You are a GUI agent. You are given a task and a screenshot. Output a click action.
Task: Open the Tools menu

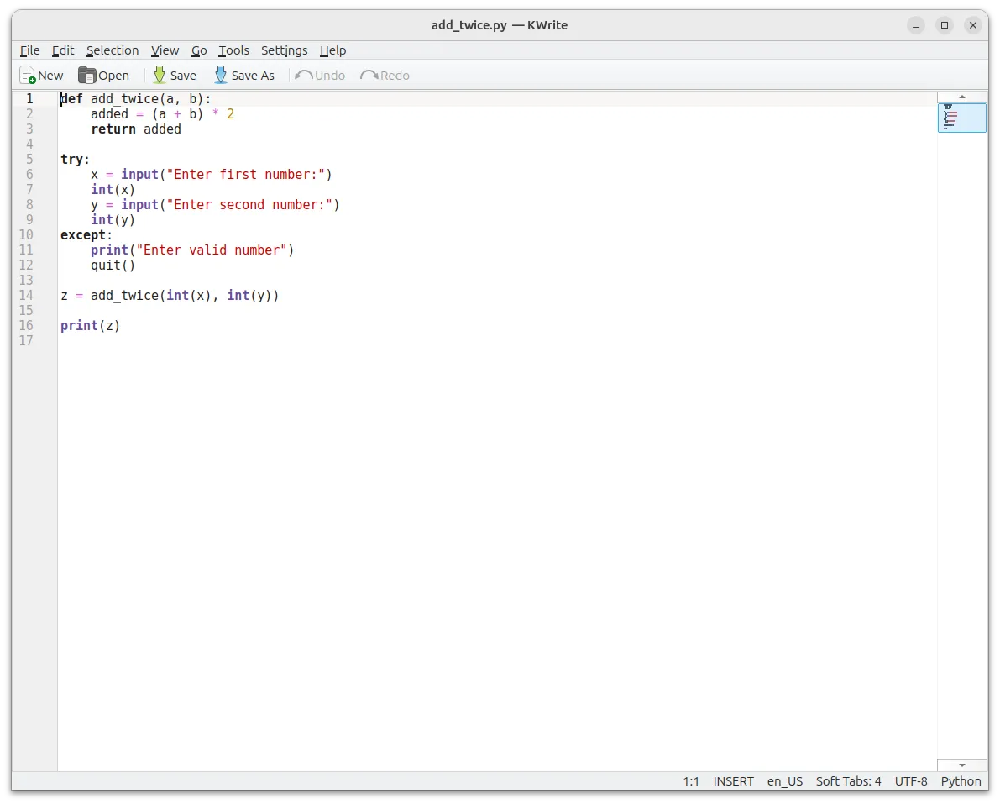coord(233,50)
